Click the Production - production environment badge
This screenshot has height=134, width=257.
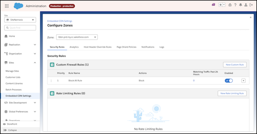point(62,6)
